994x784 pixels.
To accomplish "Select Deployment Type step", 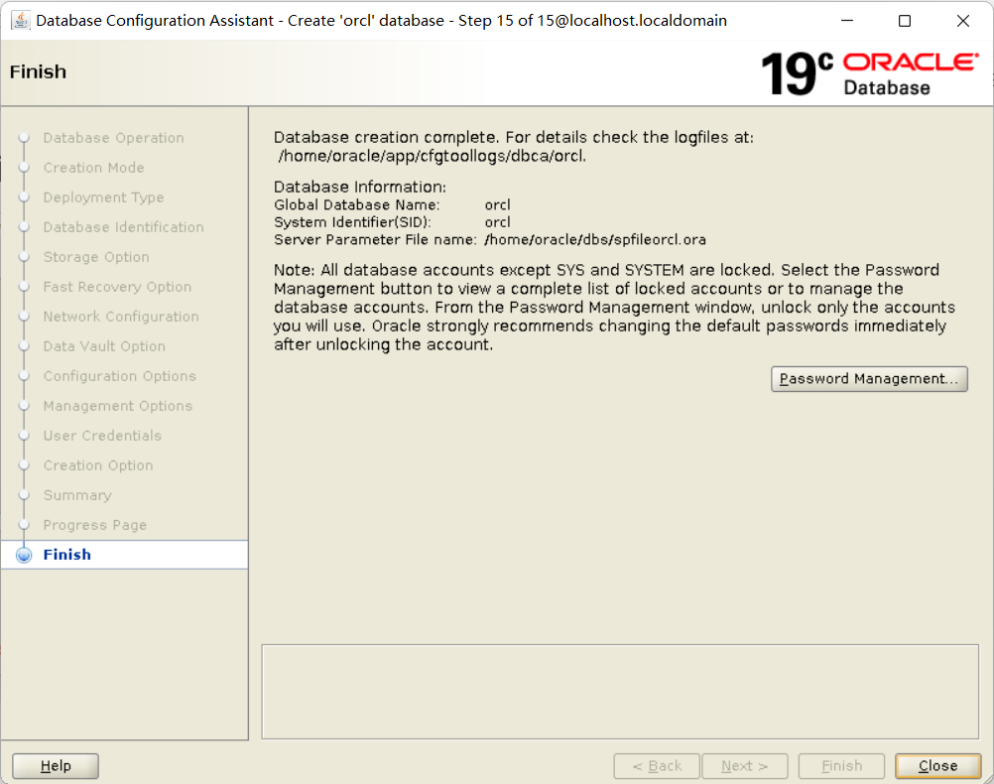I will [x=103, y=197].
